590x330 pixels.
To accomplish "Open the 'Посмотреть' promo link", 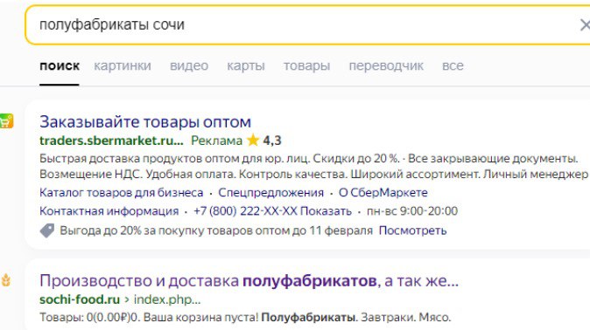I will coord(412,230).
